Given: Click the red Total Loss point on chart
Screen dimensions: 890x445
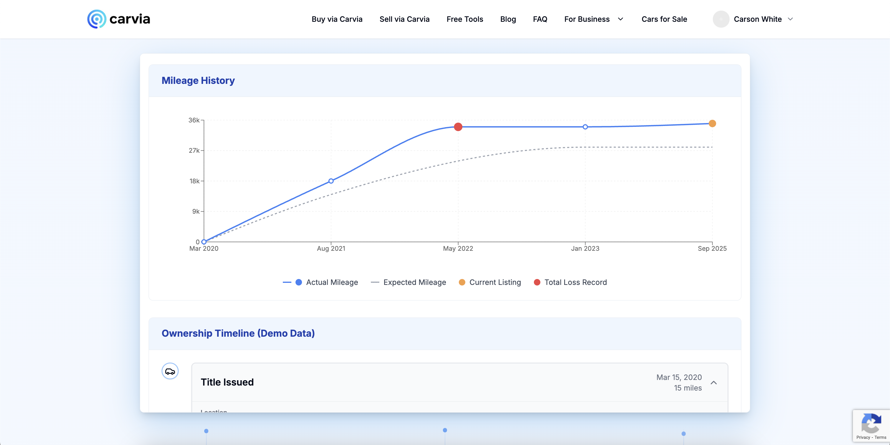Looking at the screenshot, I should [x=458, y=127].
